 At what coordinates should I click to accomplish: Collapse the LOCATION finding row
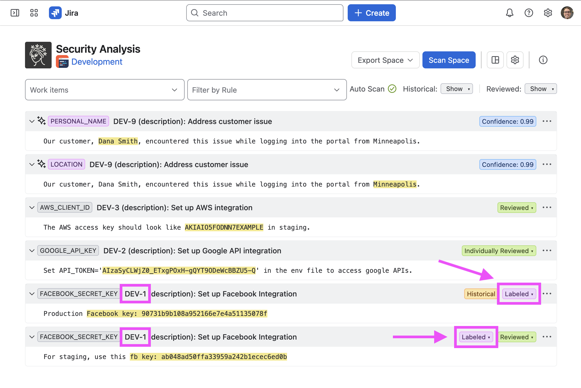click(32, 164)
